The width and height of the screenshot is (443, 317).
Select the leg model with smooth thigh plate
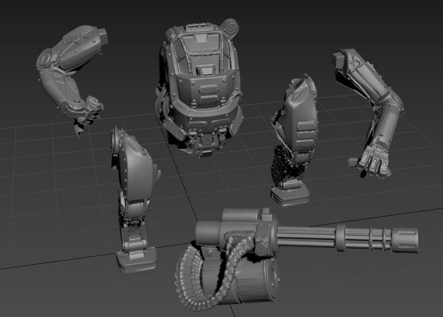(x=135, y=199)
